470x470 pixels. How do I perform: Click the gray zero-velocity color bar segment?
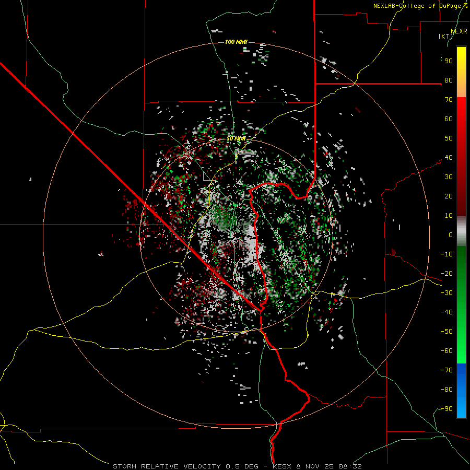[x=461, y=231]
